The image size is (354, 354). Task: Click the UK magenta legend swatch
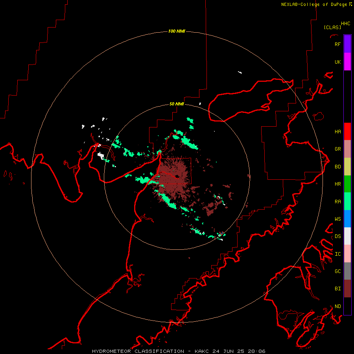pyautogui.click(x=347, y=62)
